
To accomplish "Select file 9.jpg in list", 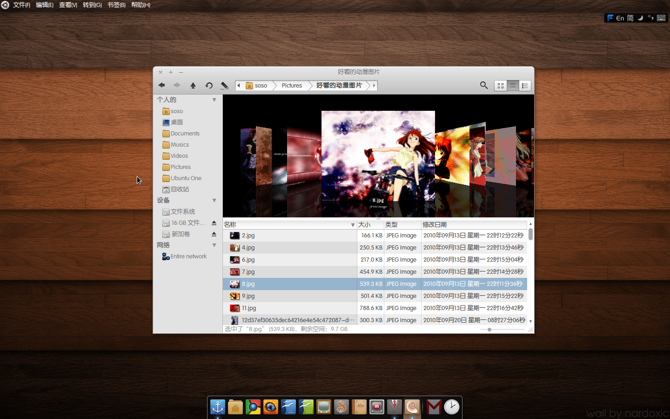I will [x=375, y=296].
